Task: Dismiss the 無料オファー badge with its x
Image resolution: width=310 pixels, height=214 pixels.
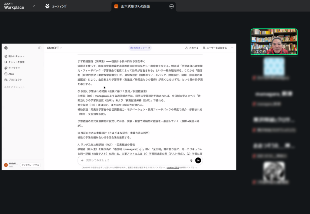Action: [x=149, y=48]
